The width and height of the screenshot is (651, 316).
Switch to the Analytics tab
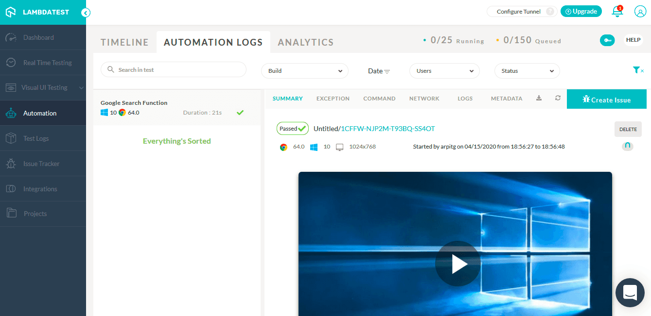tap(306, 42)
